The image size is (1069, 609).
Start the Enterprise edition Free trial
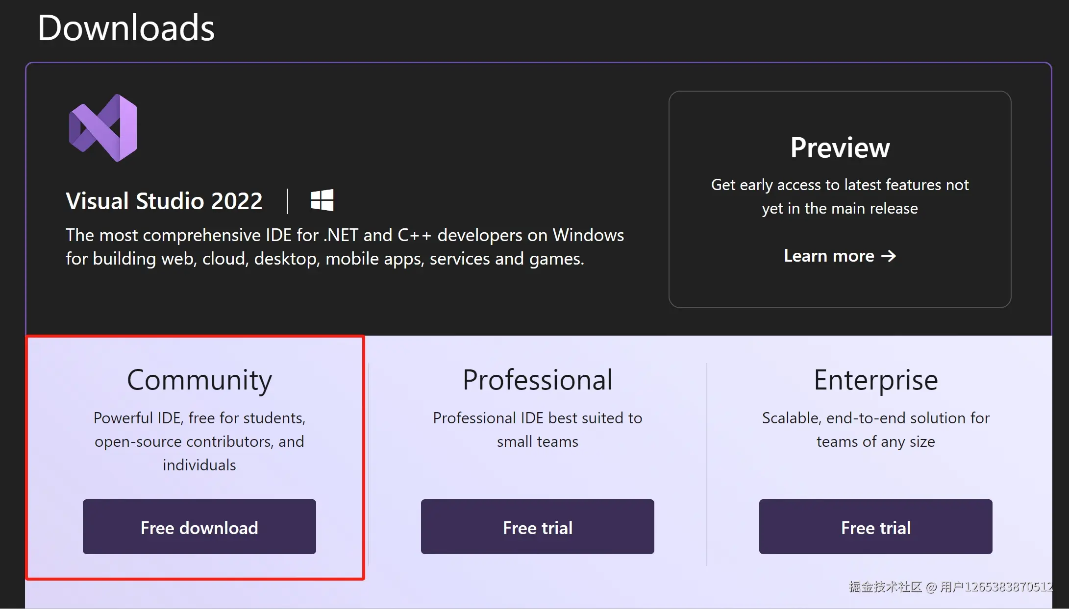875,527
